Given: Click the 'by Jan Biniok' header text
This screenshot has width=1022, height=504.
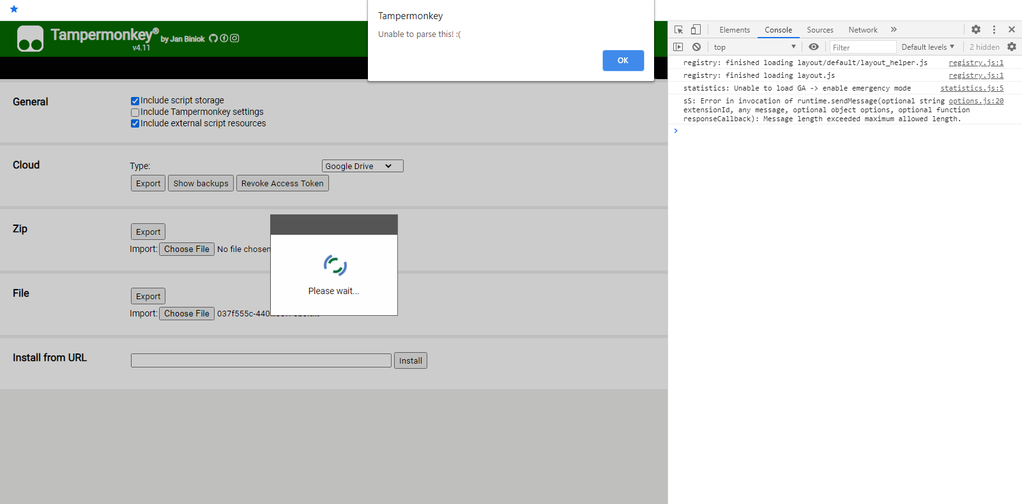Looking at the screenshot, I should pyautogui.click(x=183, y=39).
